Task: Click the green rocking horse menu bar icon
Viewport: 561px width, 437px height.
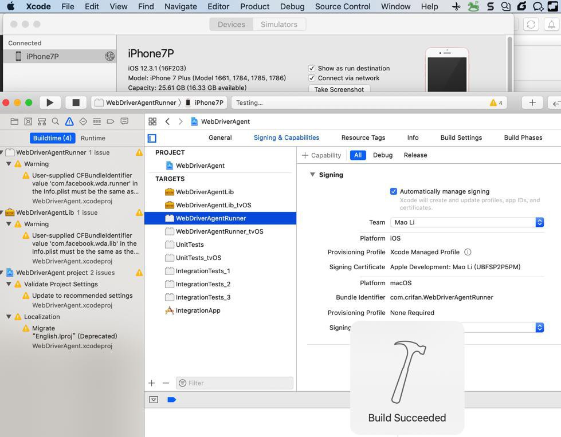Action: 473,6
